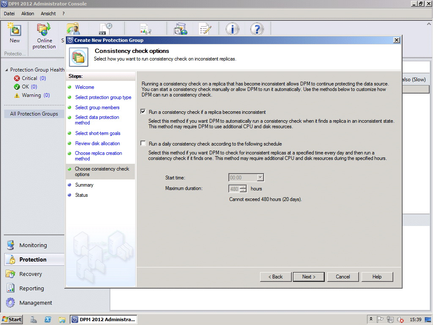Go back with the Back button
Viewport: 433px width, 325px height.
coord(276,277)
